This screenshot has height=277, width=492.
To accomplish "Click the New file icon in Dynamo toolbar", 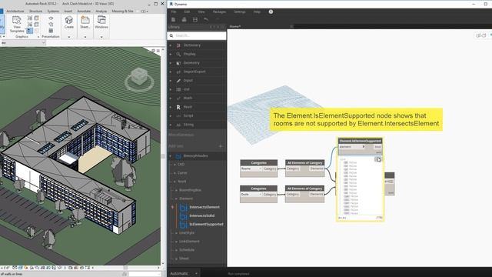I will pos(173,19).
